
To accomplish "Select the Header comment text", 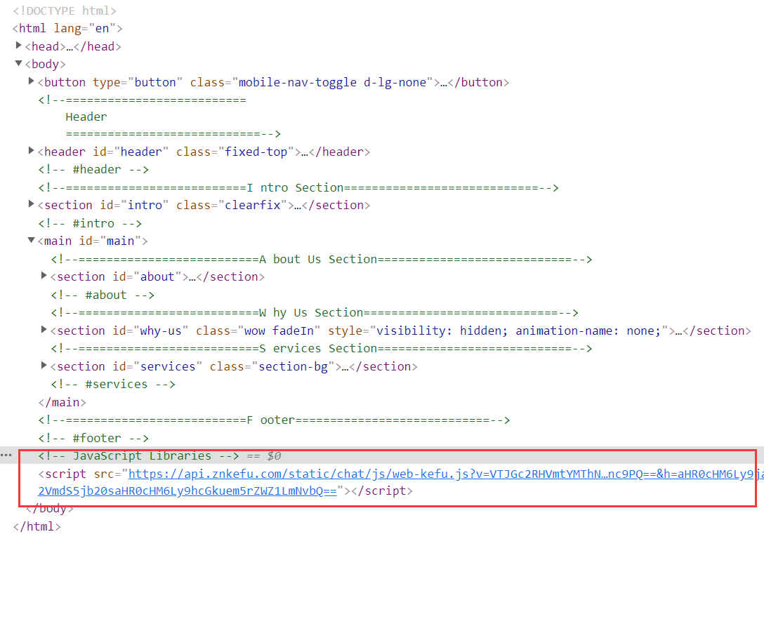I will pos(86,117).
